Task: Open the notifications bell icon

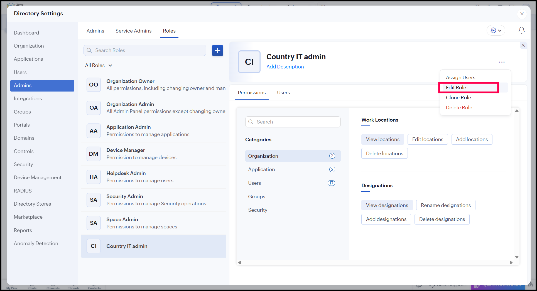Action: [521, 30]
